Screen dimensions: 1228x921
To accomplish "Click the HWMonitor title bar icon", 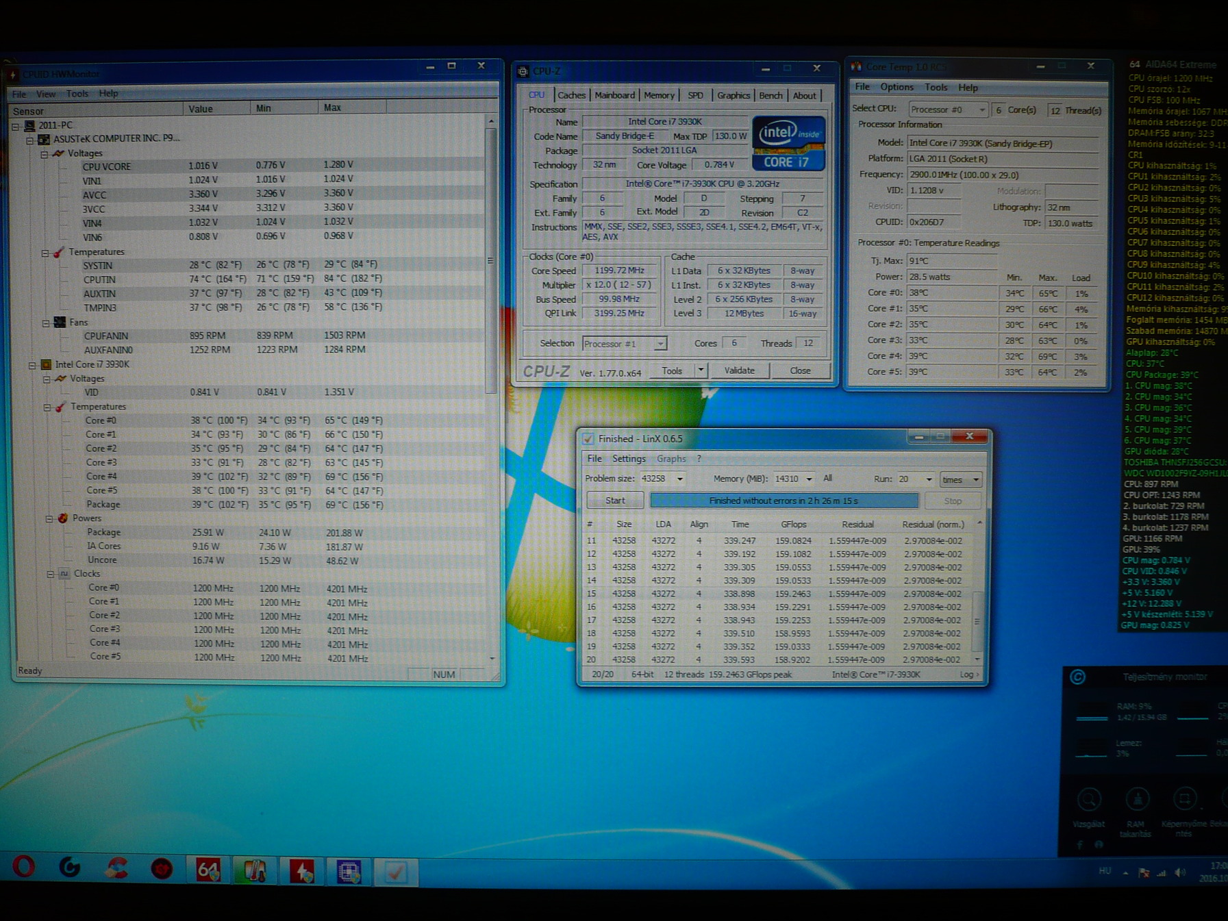I will pos(13,74).
